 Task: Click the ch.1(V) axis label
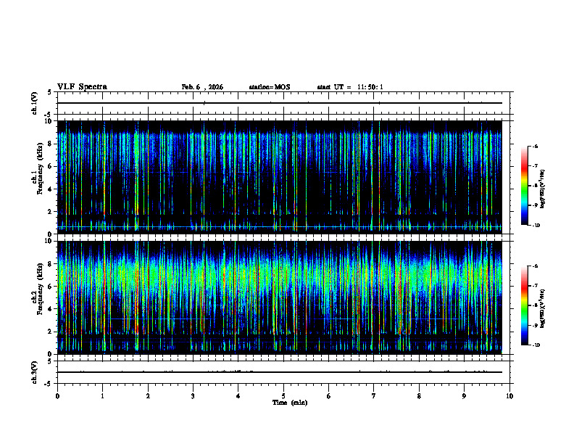(x=35, y=103)
